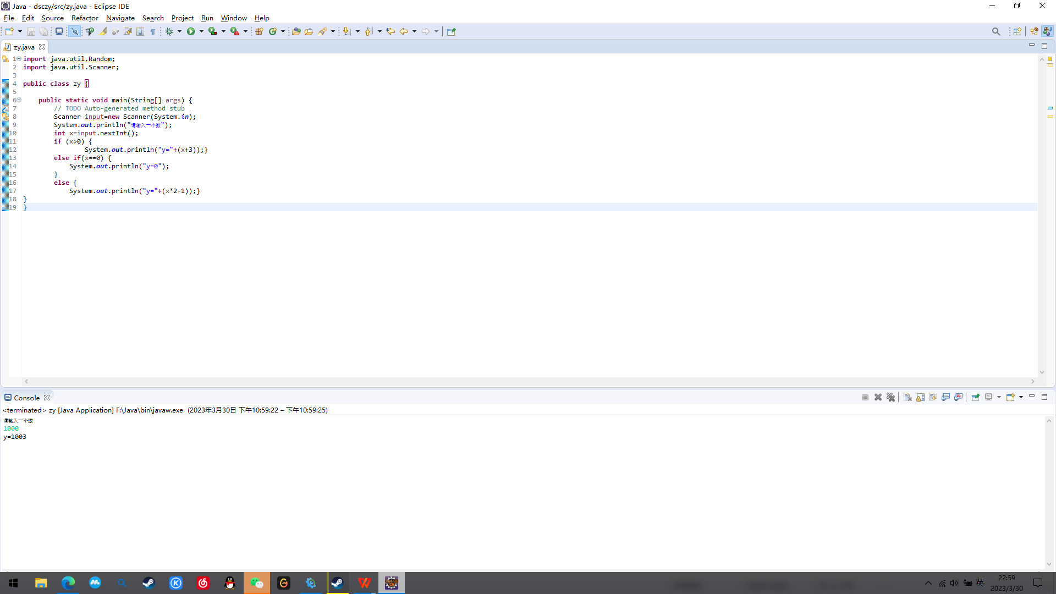
Task: Open the Project menu
Action: click(182, 18)
